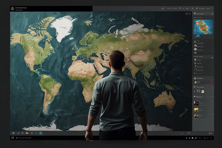Image resolution: width=222 pixels, height=148 pixels.
Task: Expand the second list section's dropdown arrow
Action: click(212, 57)
